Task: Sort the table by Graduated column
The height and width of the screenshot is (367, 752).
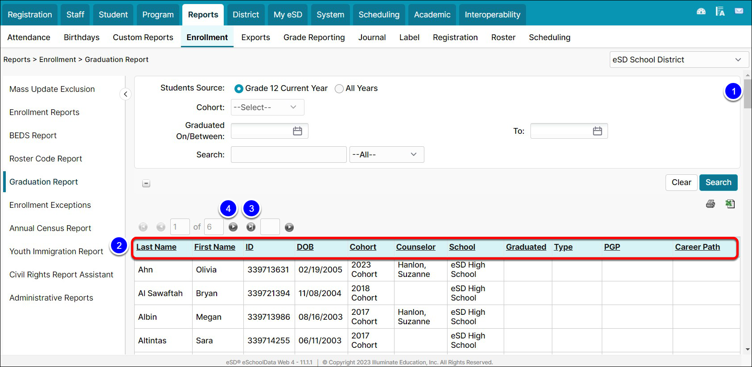Action: point(526,247)
